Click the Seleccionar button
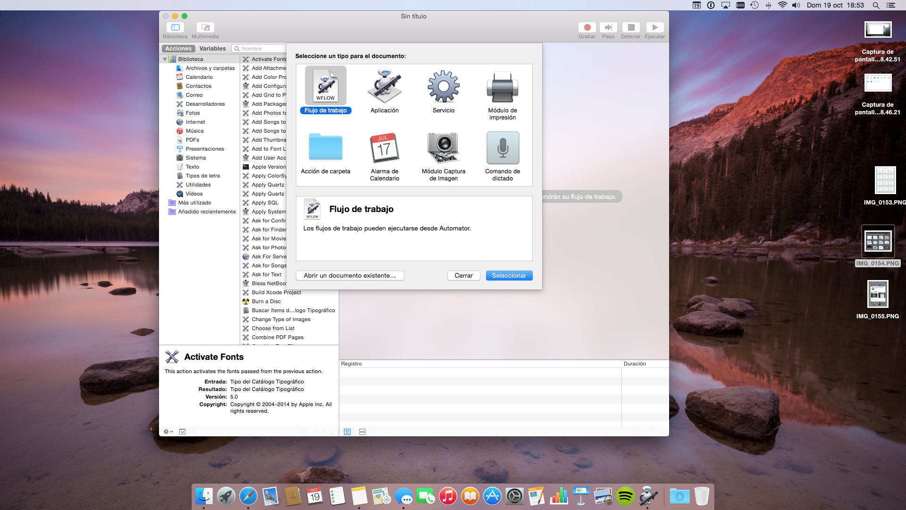This screenshot has height=510, width=906. click(x=509, y=275)
